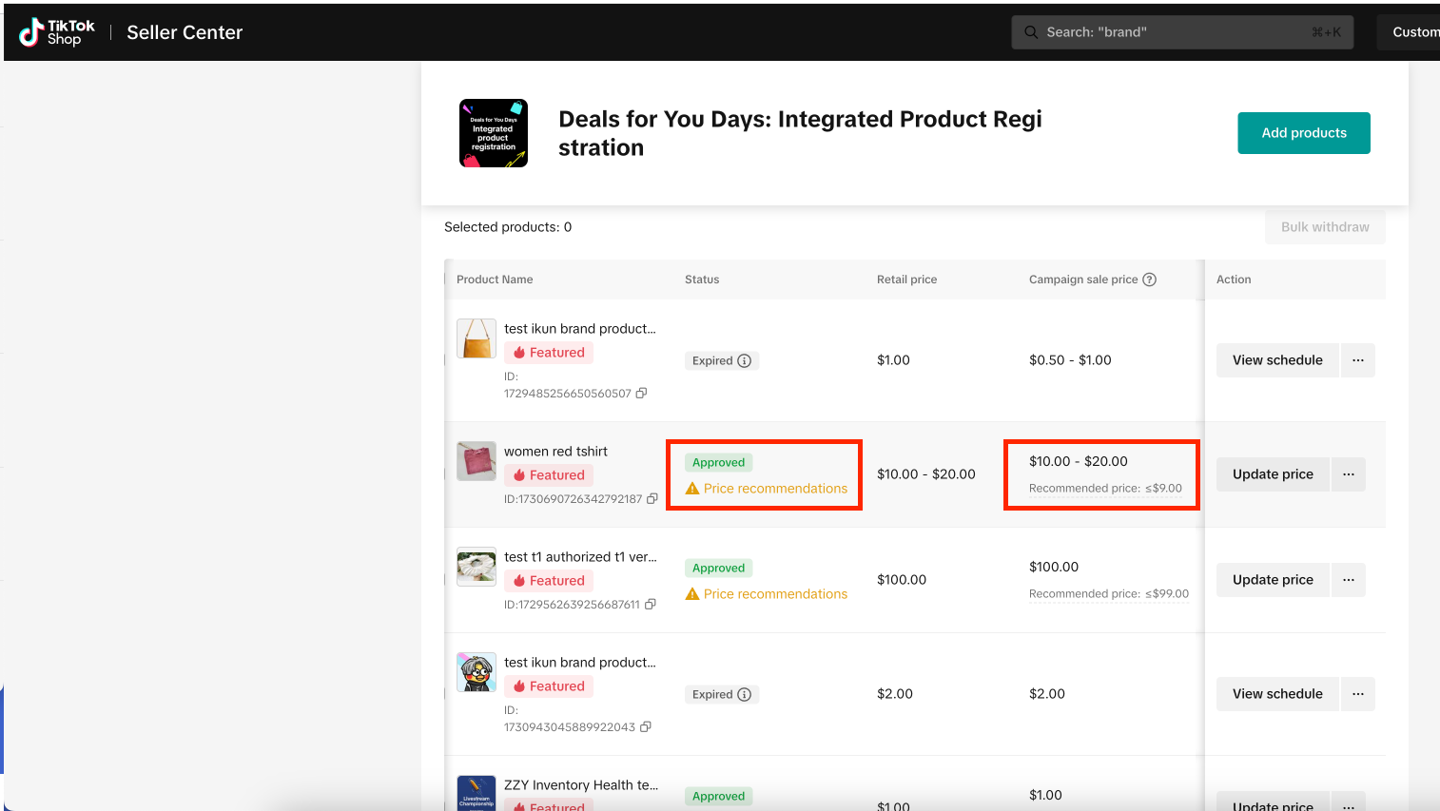Focus the Search "brand" field

1181,32
